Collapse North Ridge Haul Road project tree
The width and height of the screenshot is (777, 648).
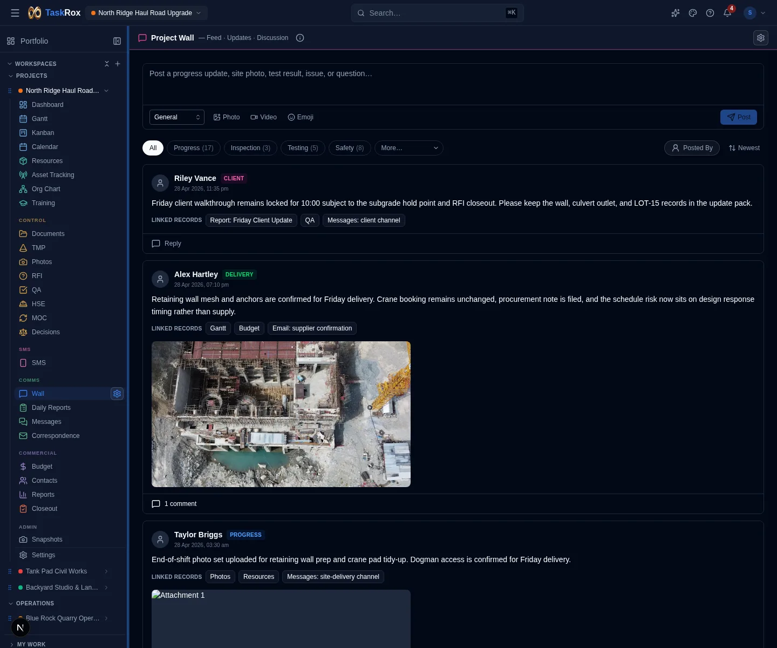click(106, 91)
